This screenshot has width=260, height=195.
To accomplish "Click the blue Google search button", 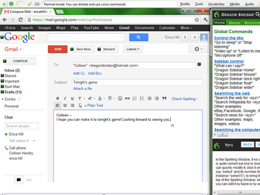I will (x=138, y=37).
